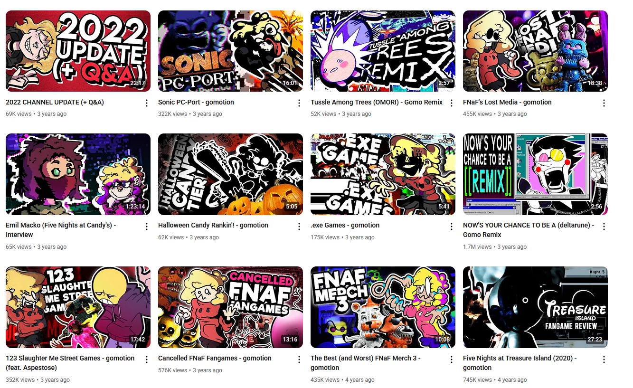Open more actions for Tussle Among Trees remix
Screen dimensions: 633x388
tap(452, 103)
